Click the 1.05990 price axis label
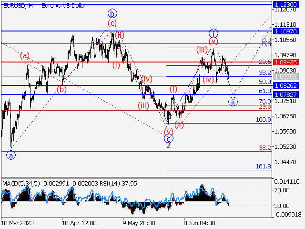 point(285,132)
